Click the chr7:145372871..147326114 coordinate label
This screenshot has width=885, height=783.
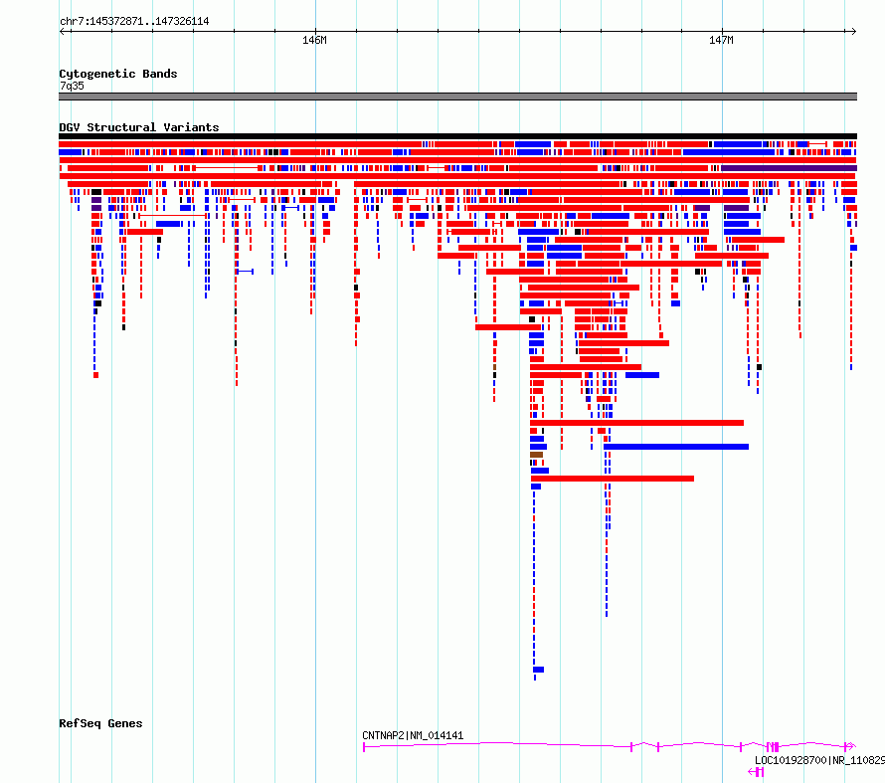[x=134, y=21]
